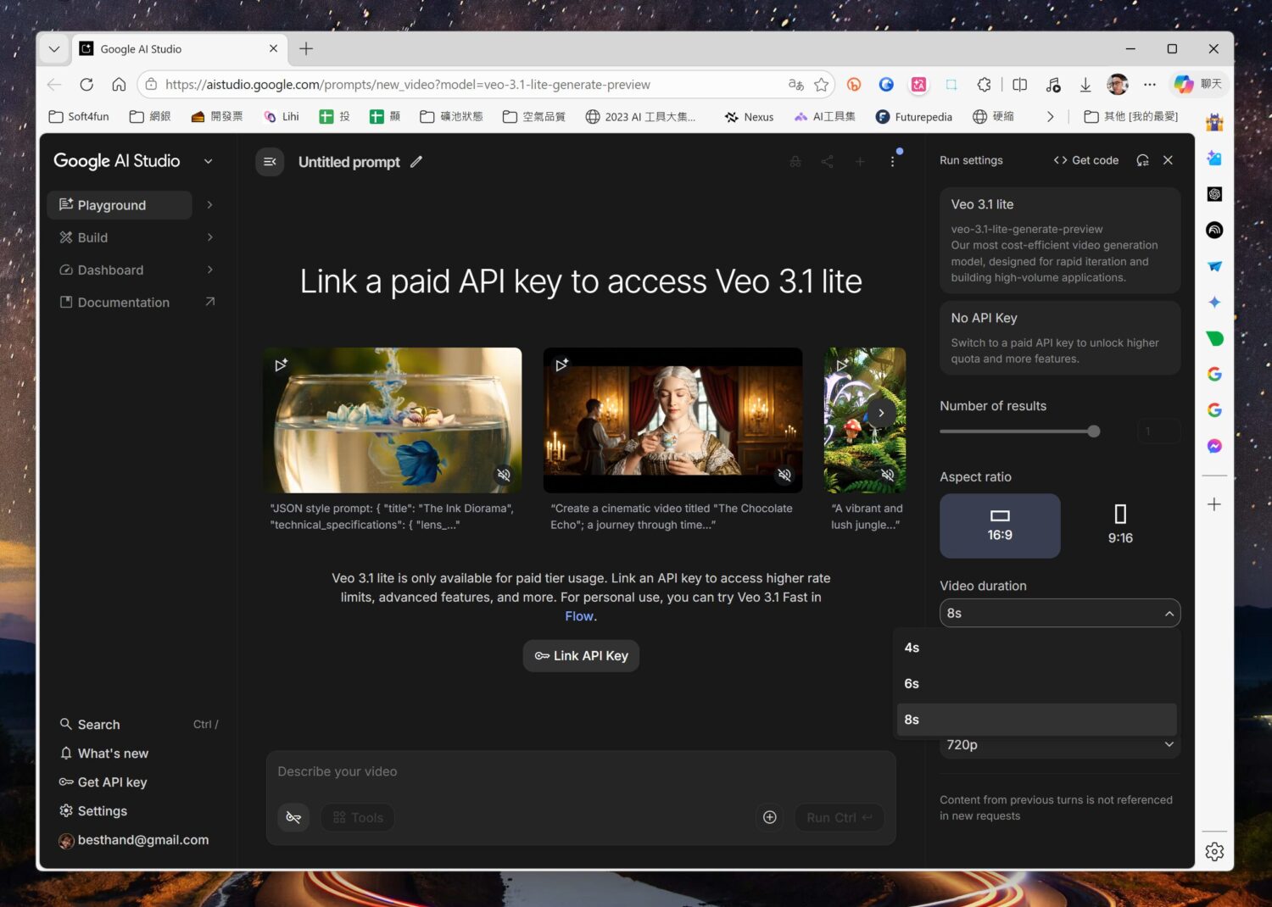Choose the 8s duration option
The height and width of the screenshot is (907, 1272).
[1036, 719]
